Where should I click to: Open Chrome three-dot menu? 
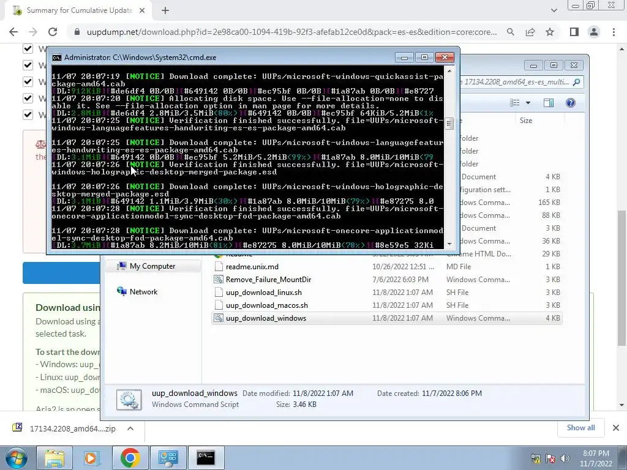[x=614, y=32]
